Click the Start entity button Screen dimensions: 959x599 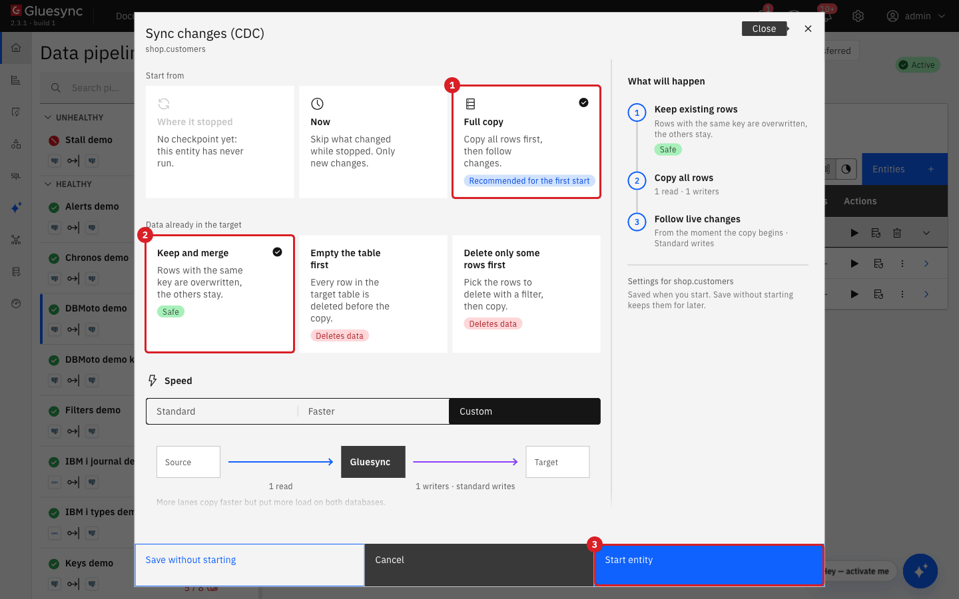point(709,565)
